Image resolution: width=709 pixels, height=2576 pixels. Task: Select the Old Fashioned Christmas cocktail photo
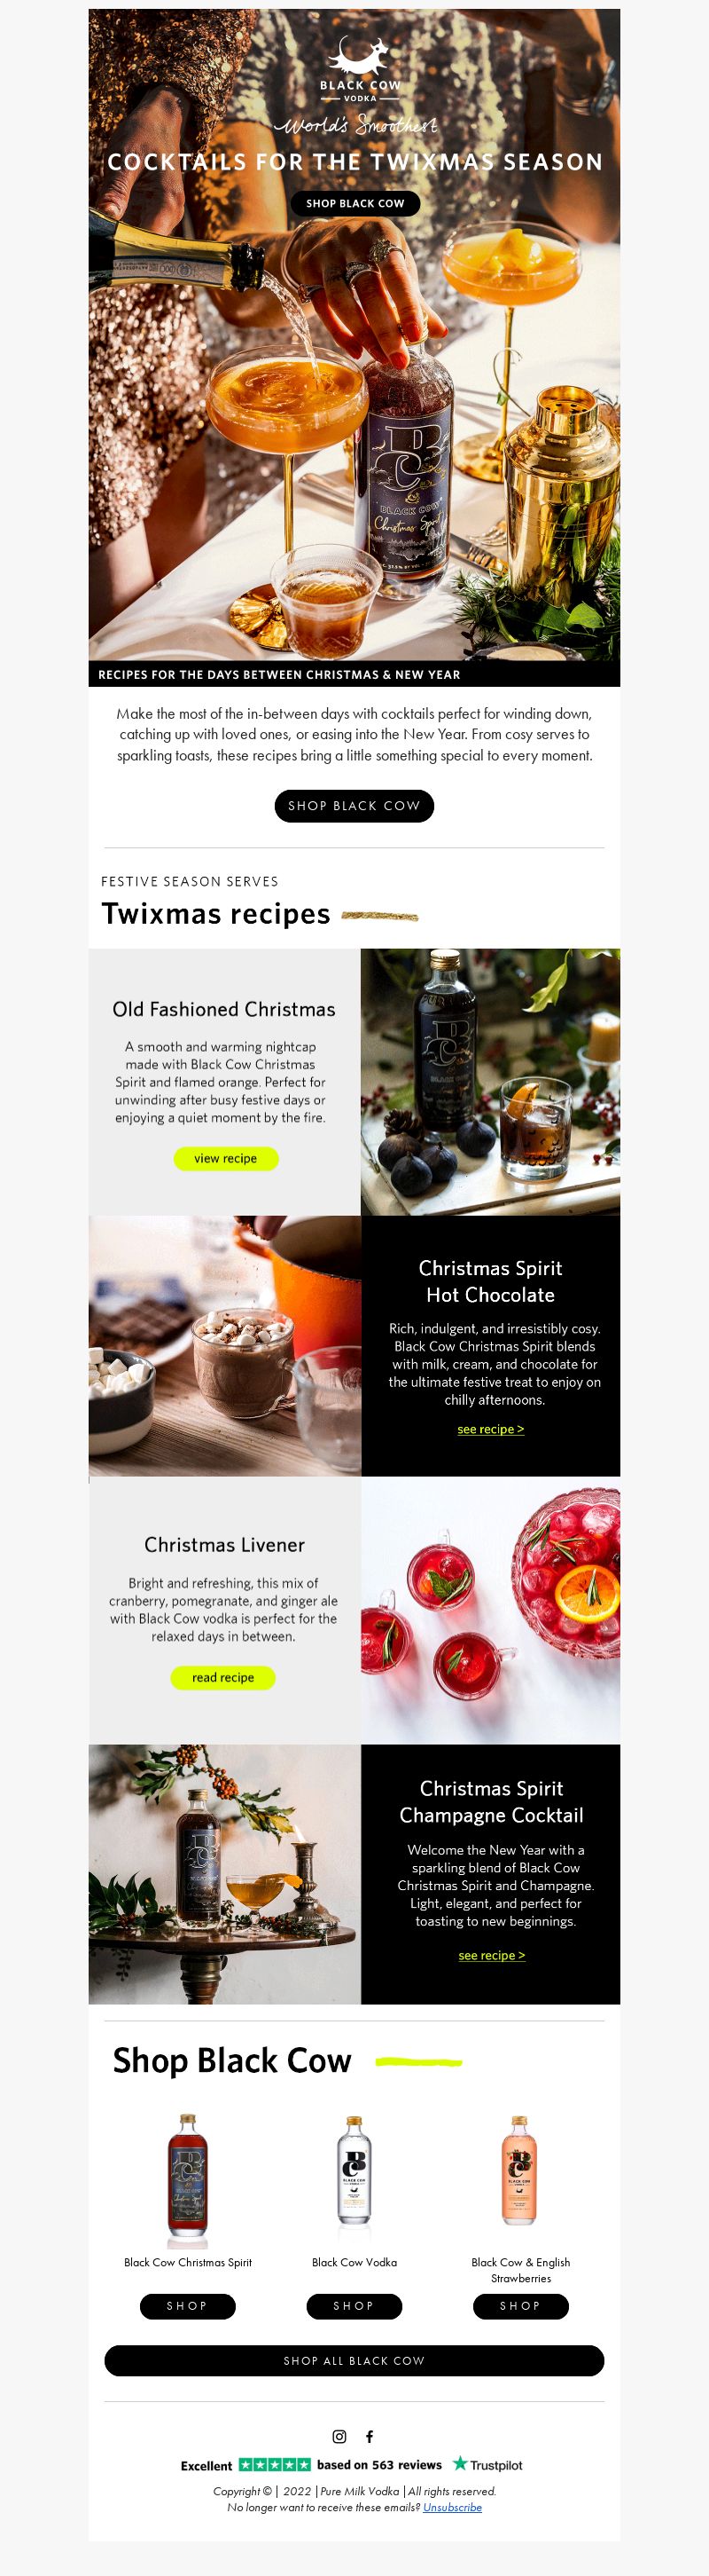(x=490, y=1082)
